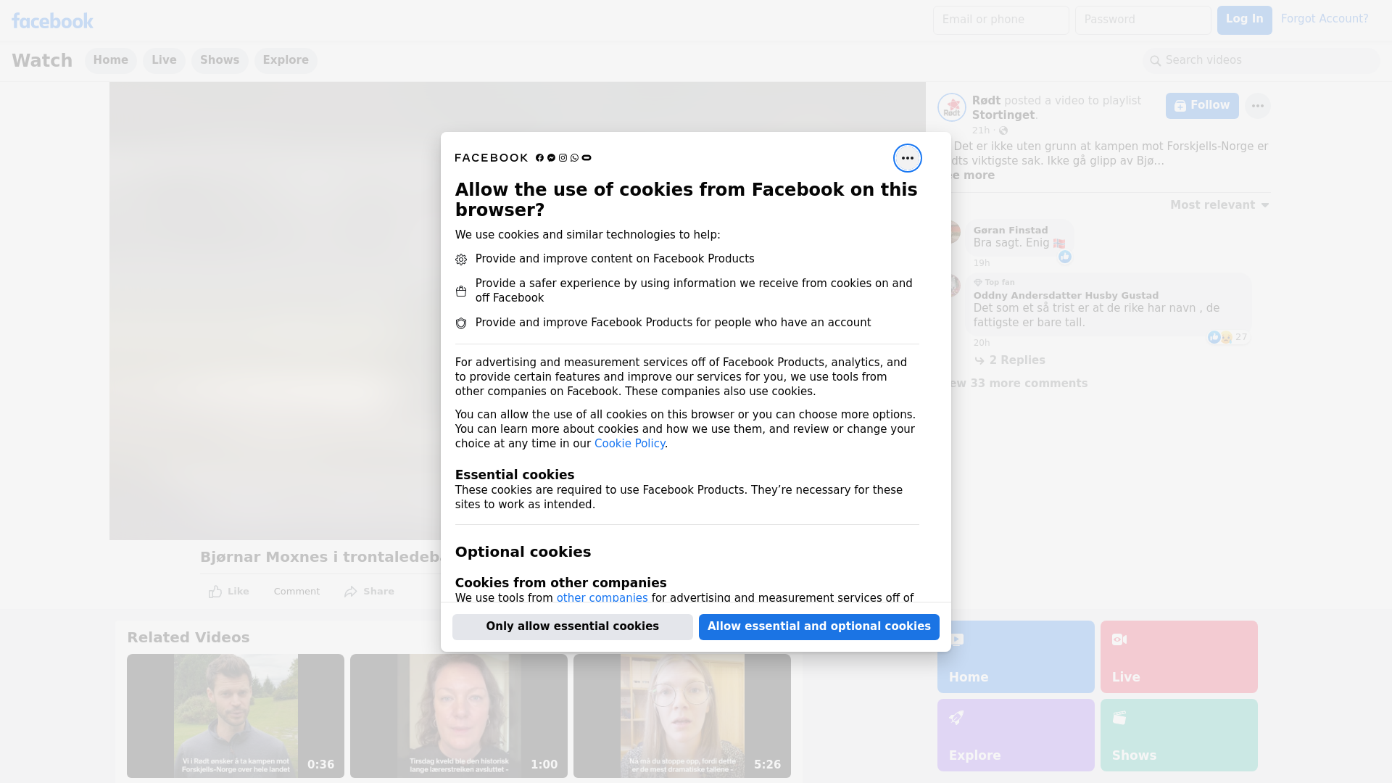Open the related video with 0:36 duration
The image size is (1392, 783).
tap(236, 716)
